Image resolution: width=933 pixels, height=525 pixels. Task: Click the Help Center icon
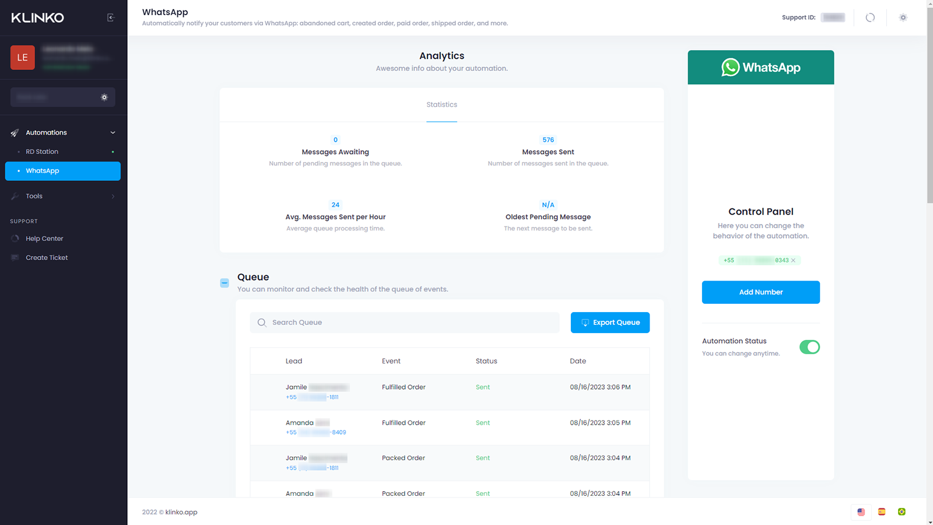point(15,239)
